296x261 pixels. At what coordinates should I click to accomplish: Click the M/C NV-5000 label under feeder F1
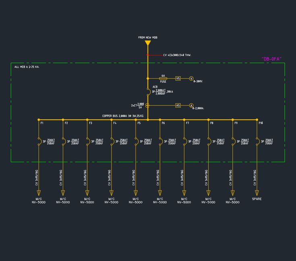pyautogui.click(x=39, y=200)
